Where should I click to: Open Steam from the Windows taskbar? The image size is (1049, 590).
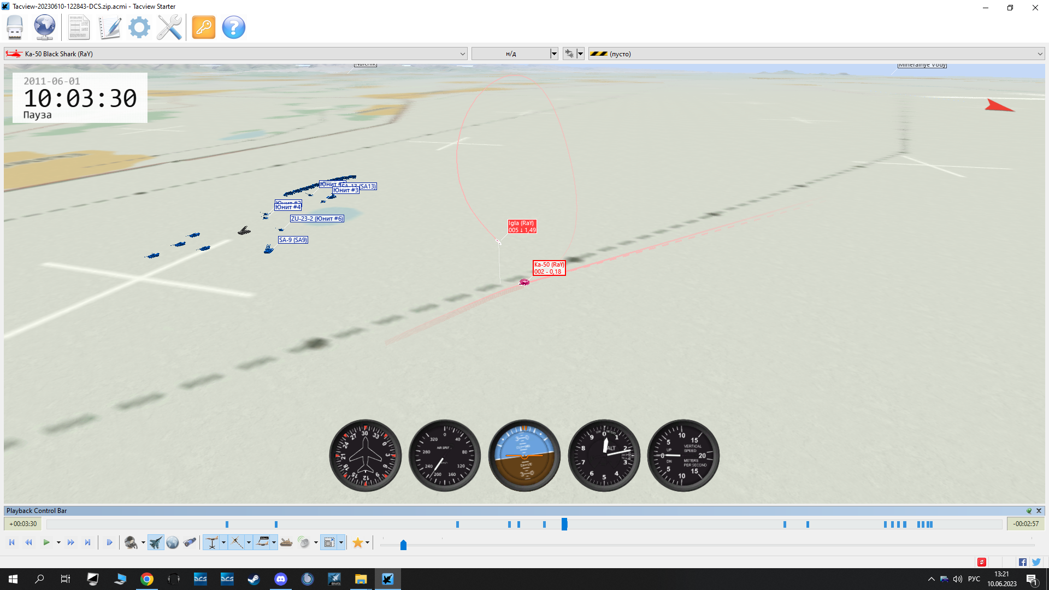(x=254, y=579)
